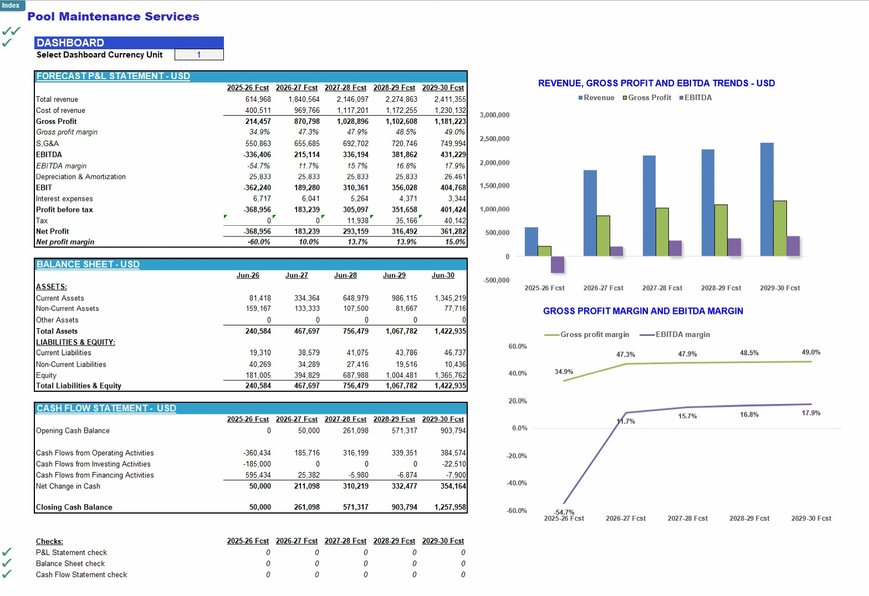The height and width of the screenshot is (596, 869).
Task: Click the green checkmark beside P&L Statement check
Action: click(x=7, y=552)
